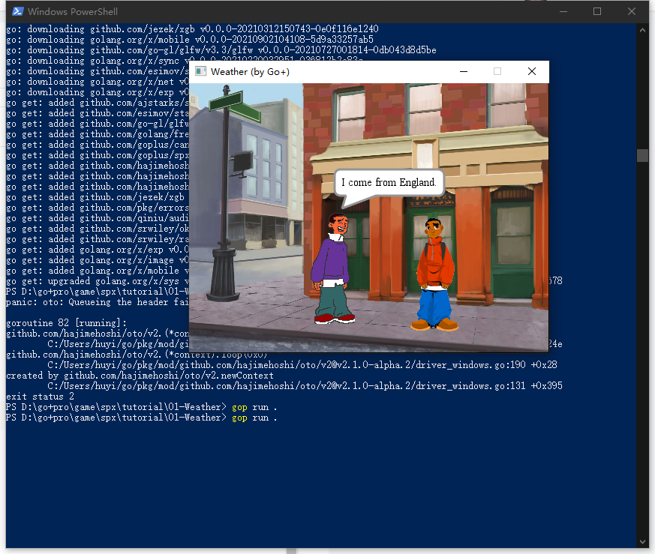Click the "Windows PowerShell" title text

[73, 12]
